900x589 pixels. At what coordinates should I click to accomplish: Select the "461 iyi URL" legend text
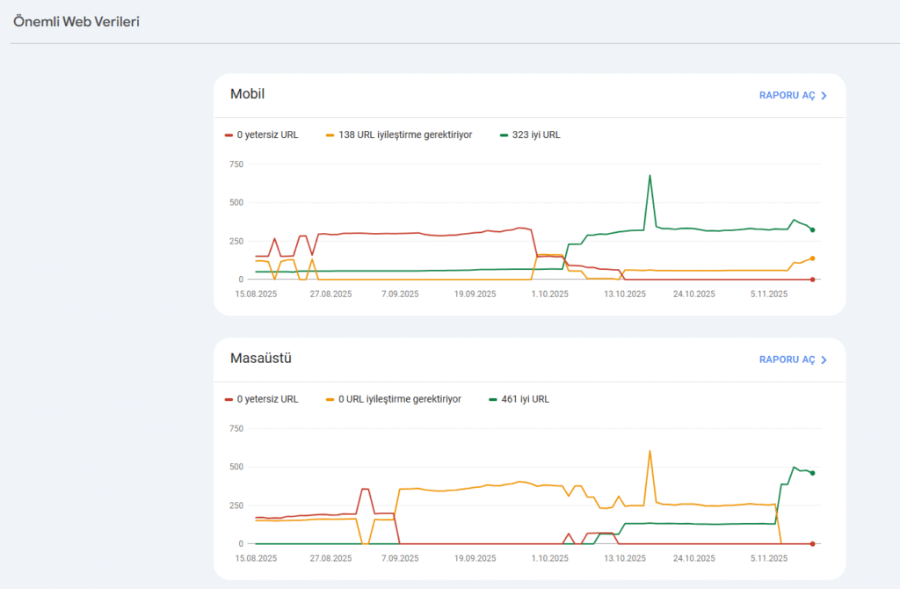(x=525, y=399)
